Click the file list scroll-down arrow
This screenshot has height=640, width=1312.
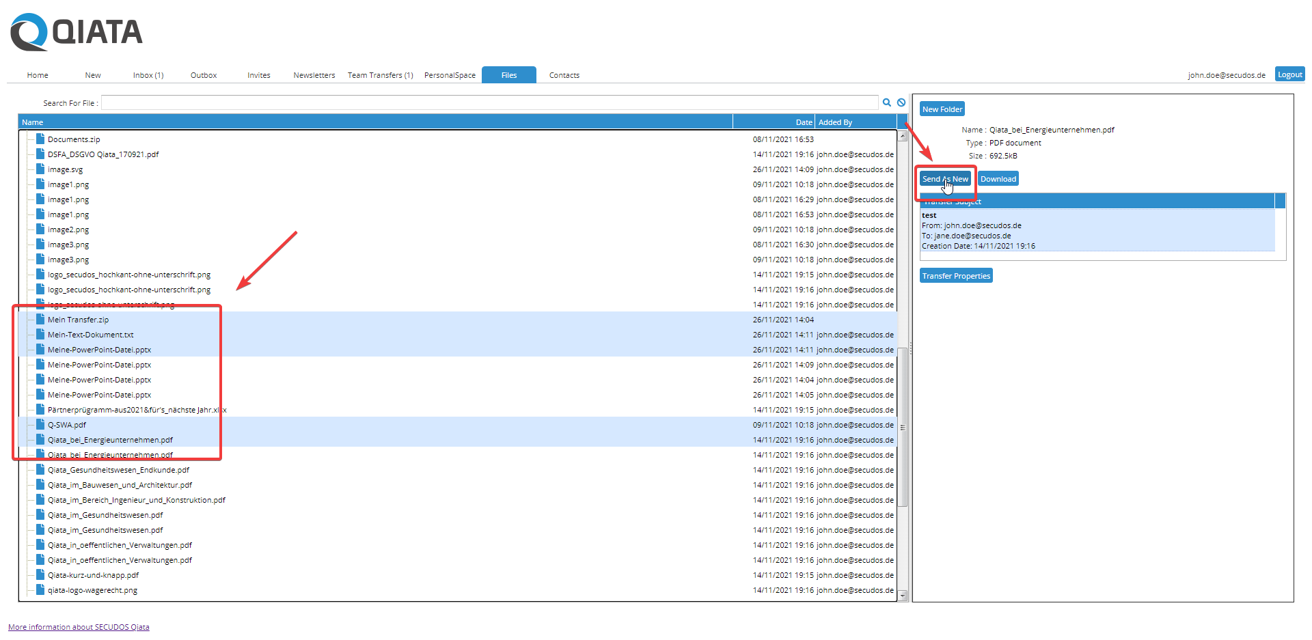(903, 596)
